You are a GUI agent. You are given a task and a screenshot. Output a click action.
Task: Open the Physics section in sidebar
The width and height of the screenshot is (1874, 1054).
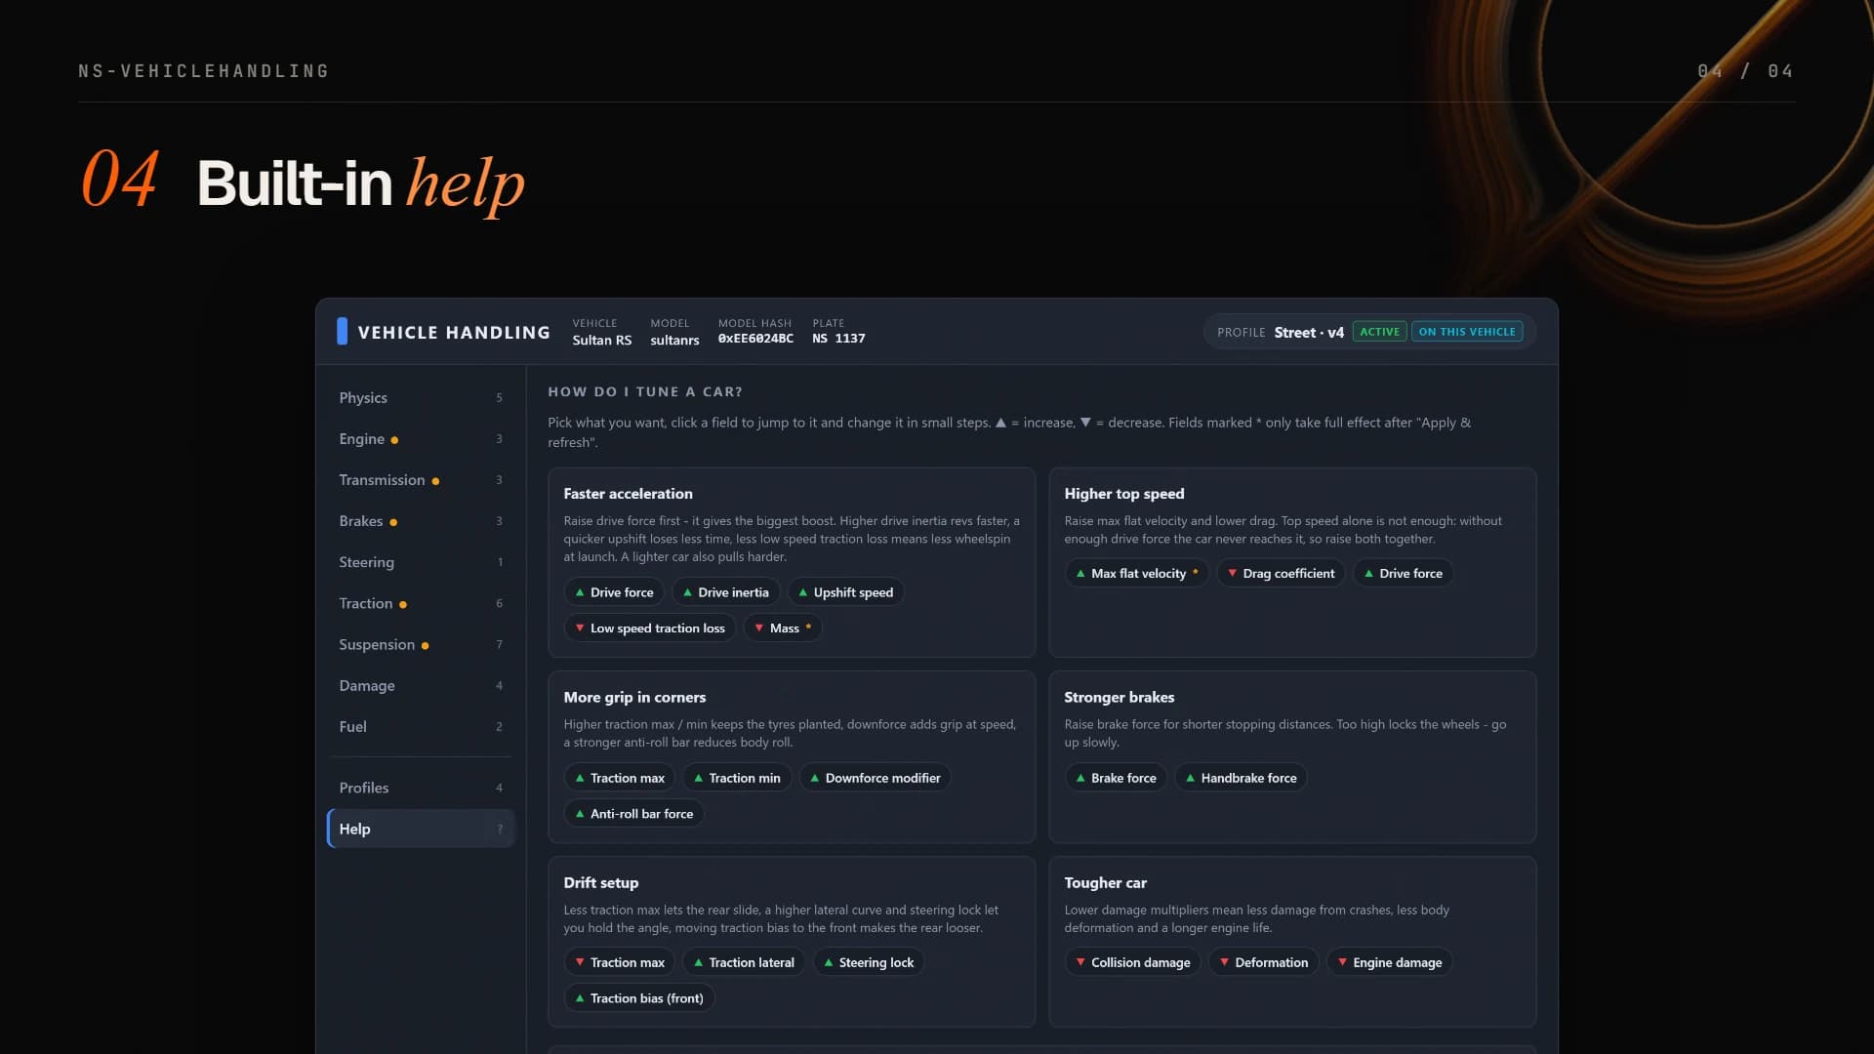(x=421, y=397)
